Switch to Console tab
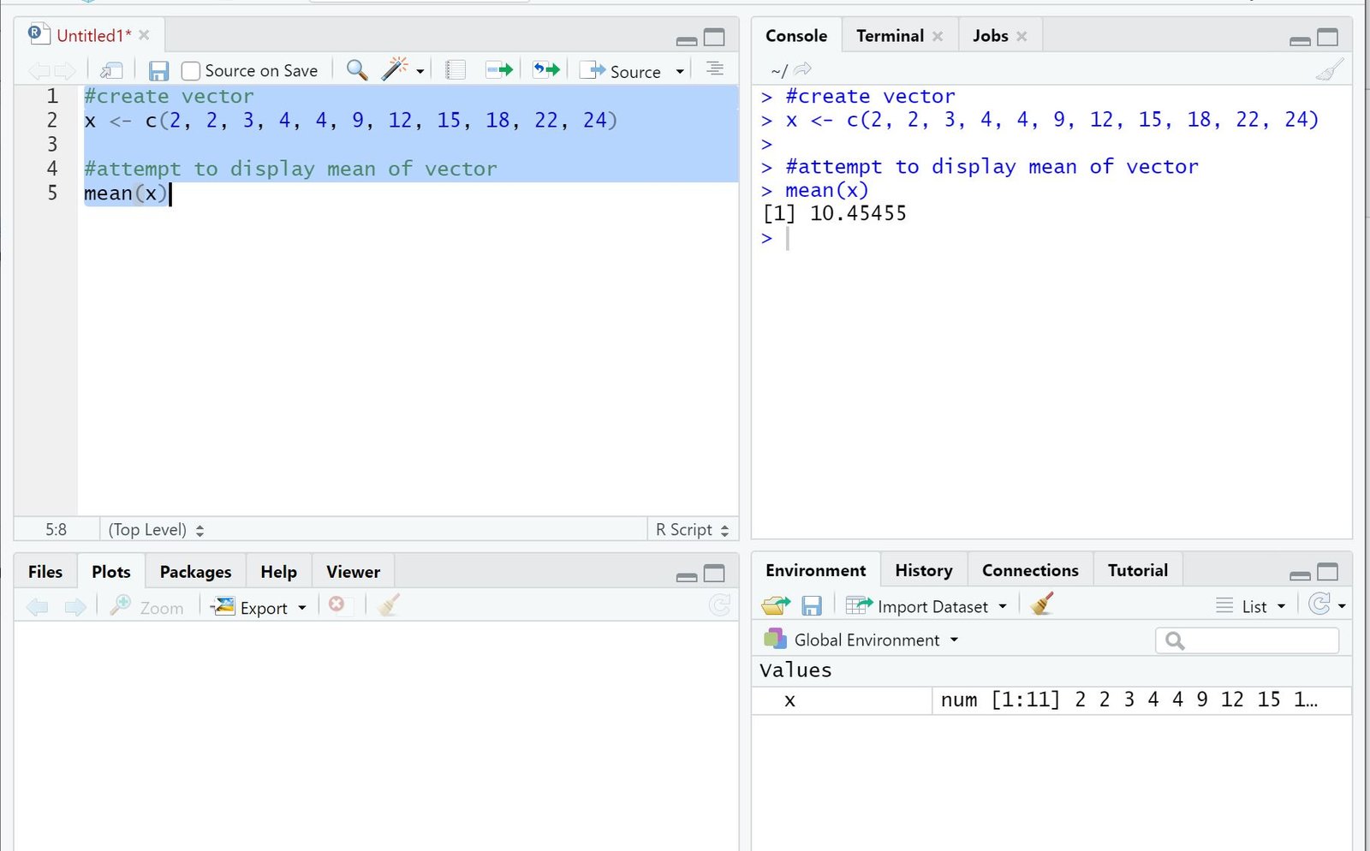 point(796,36)
